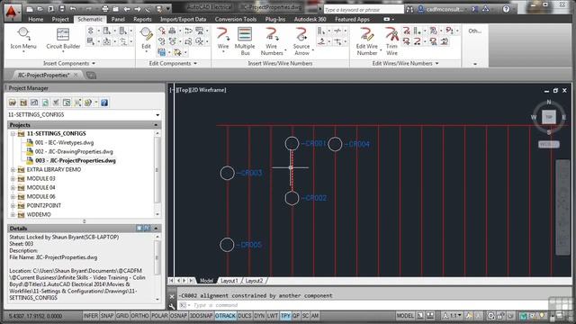Toggle INFER constraints in status bar
Image resolution: width=576 pixels, height=324 pixels.
pos(90,316)
